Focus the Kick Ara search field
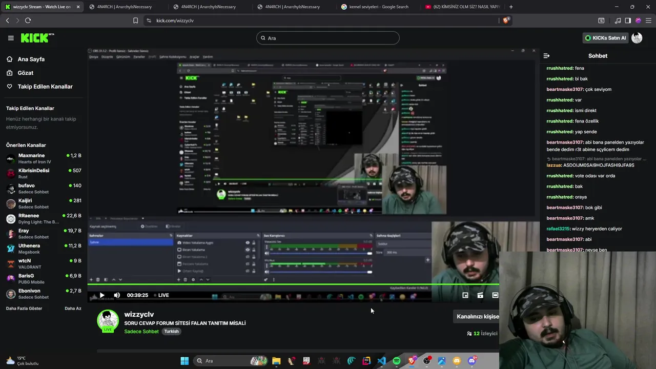This screenshot has width=656, height=369. [328, 38]
